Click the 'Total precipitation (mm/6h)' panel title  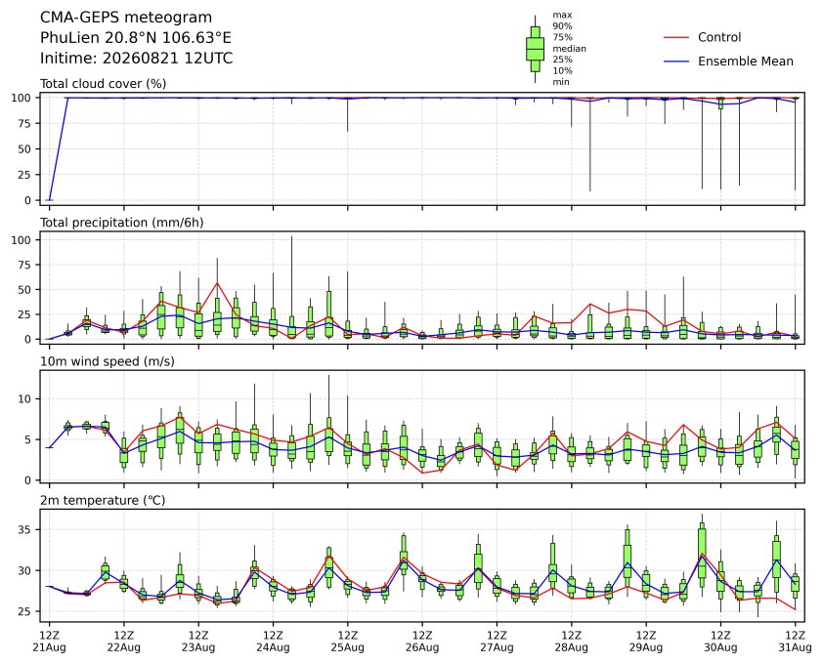point(122,223)
